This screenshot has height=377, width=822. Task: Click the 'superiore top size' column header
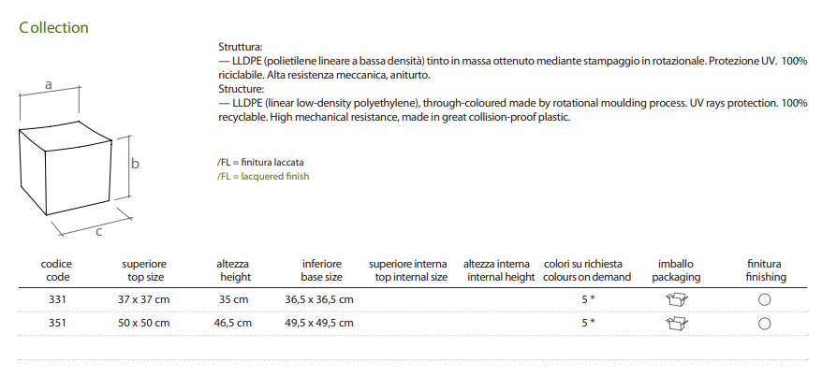tap(144, 270)
